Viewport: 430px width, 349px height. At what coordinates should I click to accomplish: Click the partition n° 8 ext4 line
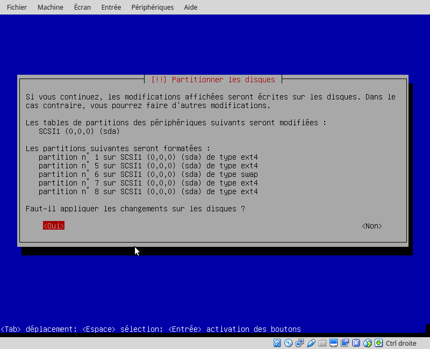(x=148, y=191)
